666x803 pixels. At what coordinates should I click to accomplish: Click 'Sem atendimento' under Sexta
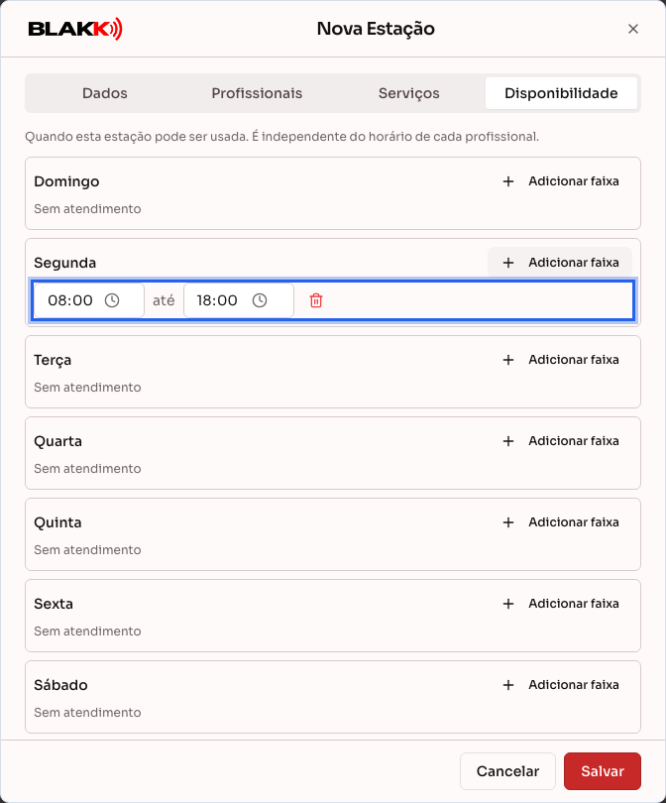[87, 631]
